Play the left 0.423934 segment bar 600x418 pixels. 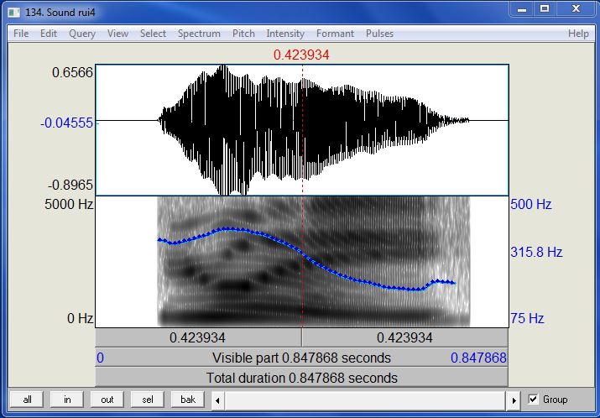(198, 337)
